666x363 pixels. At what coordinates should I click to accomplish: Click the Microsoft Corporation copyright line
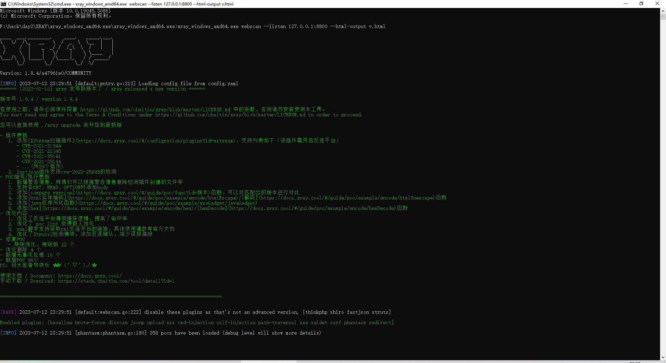(56, 16)
